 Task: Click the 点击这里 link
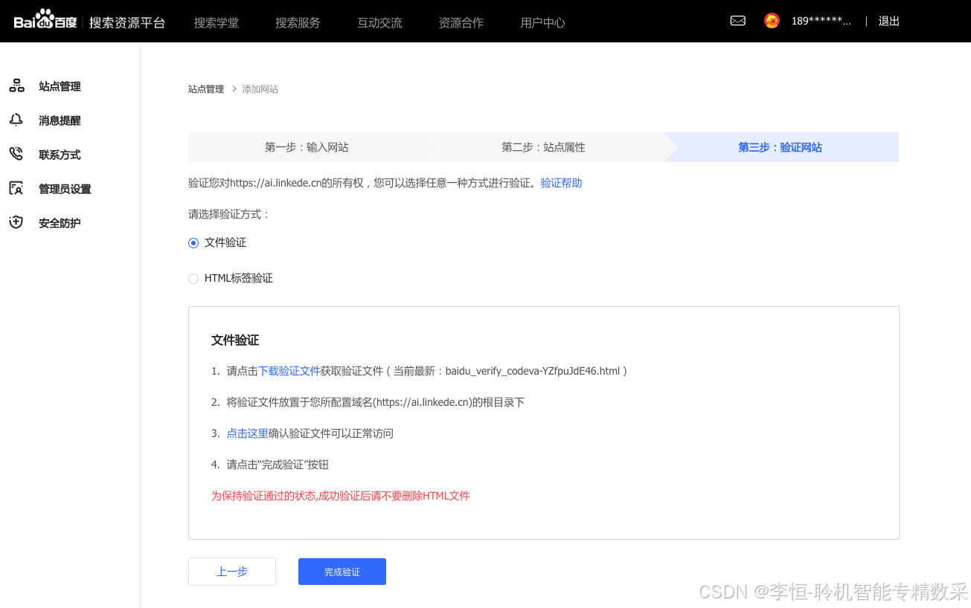[x=248, y=433]
